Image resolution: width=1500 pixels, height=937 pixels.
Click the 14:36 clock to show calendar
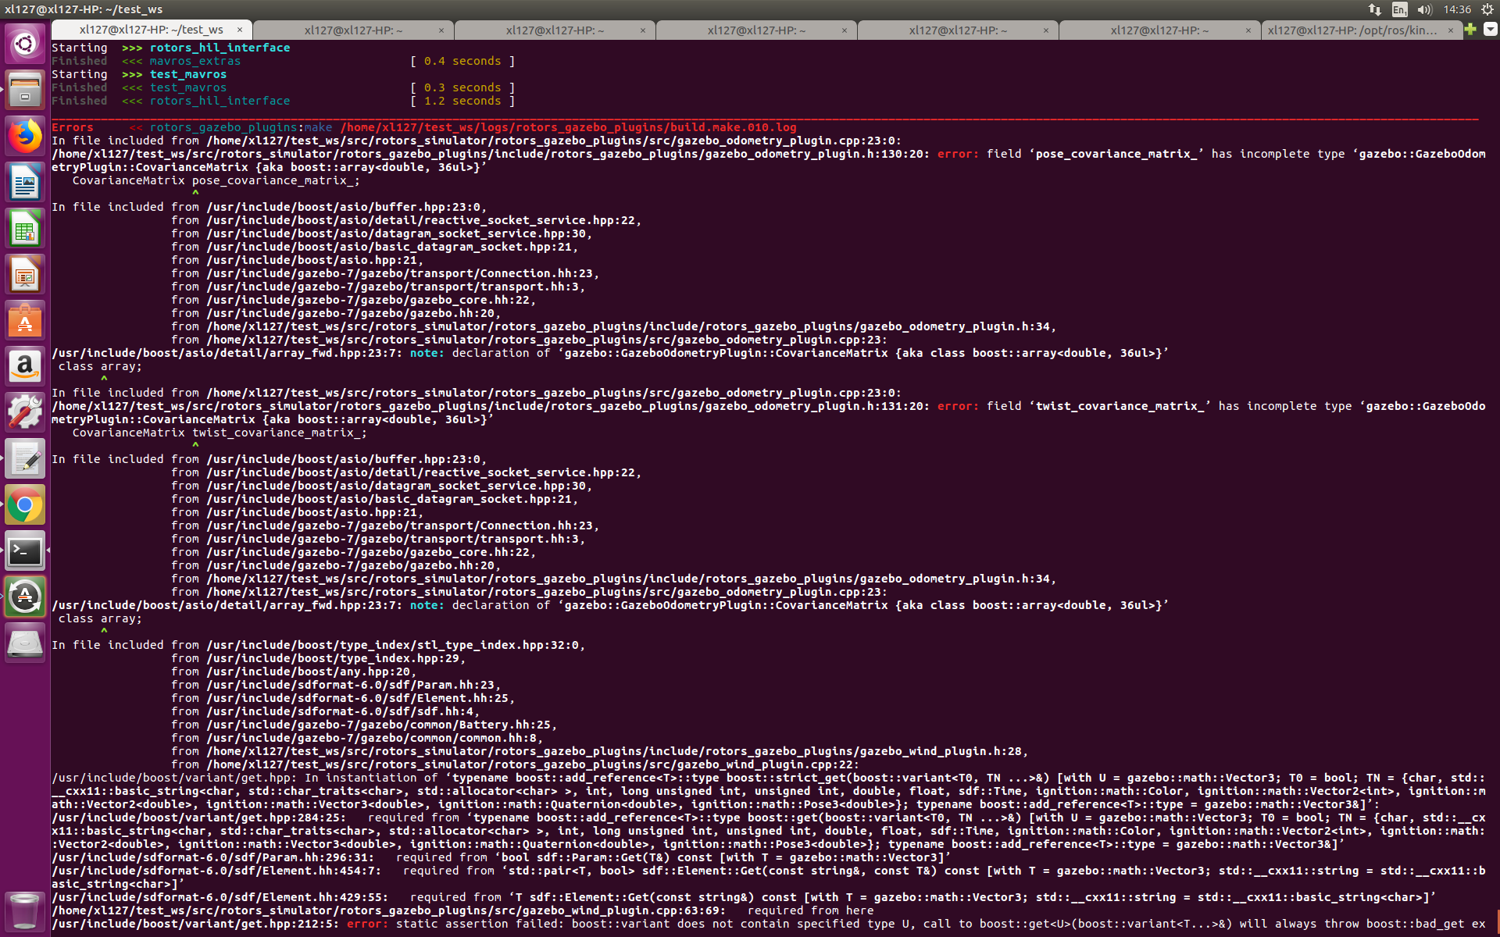[x=1456, y=10]
